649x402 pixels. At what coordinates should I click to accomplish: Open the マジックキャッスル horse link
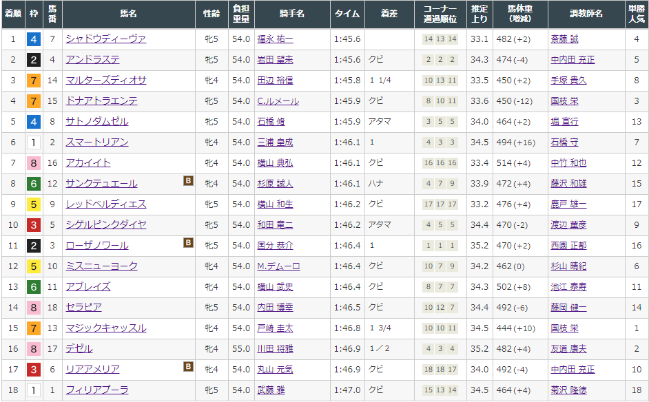coord(105,328)
